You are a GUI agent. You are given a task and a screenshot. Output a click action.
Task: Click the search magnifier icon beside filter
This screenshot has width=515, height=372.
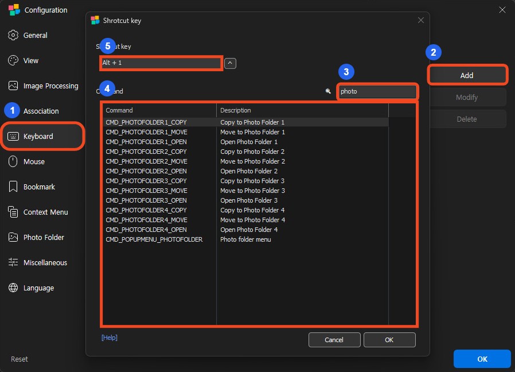click(x=328, y=91)
